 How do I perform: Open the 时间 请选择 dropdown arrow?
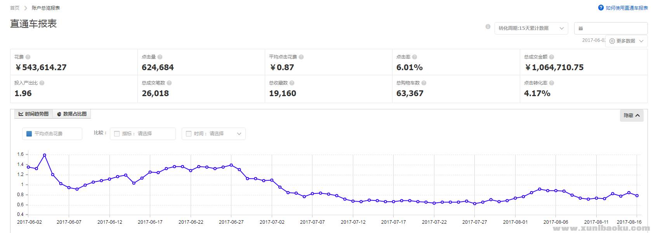[x=239, y=134]
